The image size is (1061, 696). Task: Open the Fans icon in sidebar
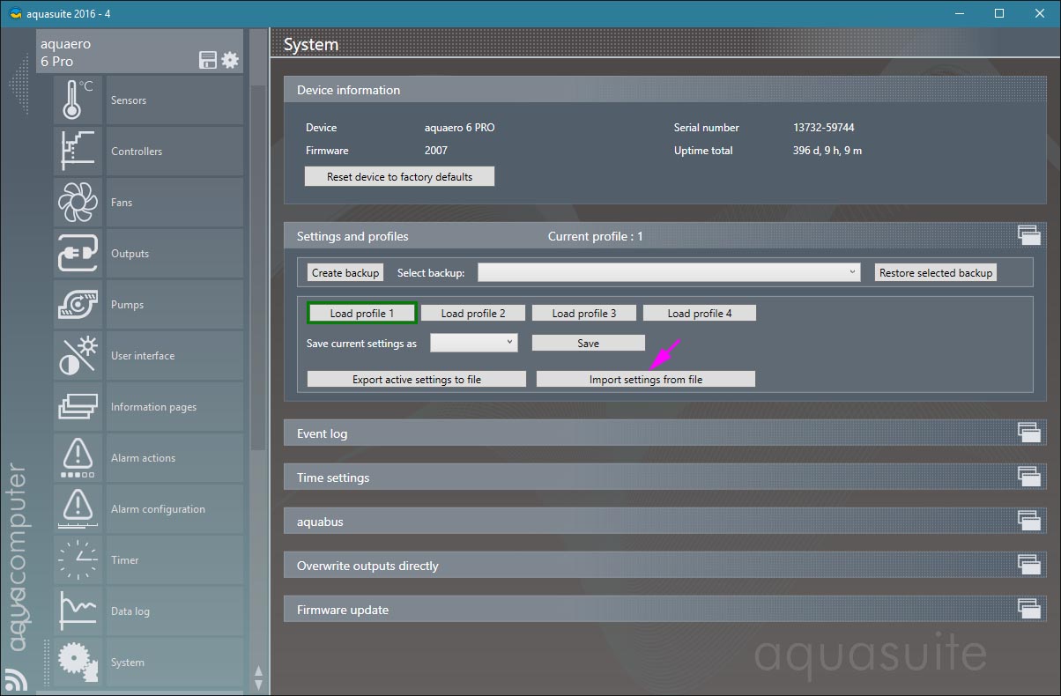coord(78,203)
